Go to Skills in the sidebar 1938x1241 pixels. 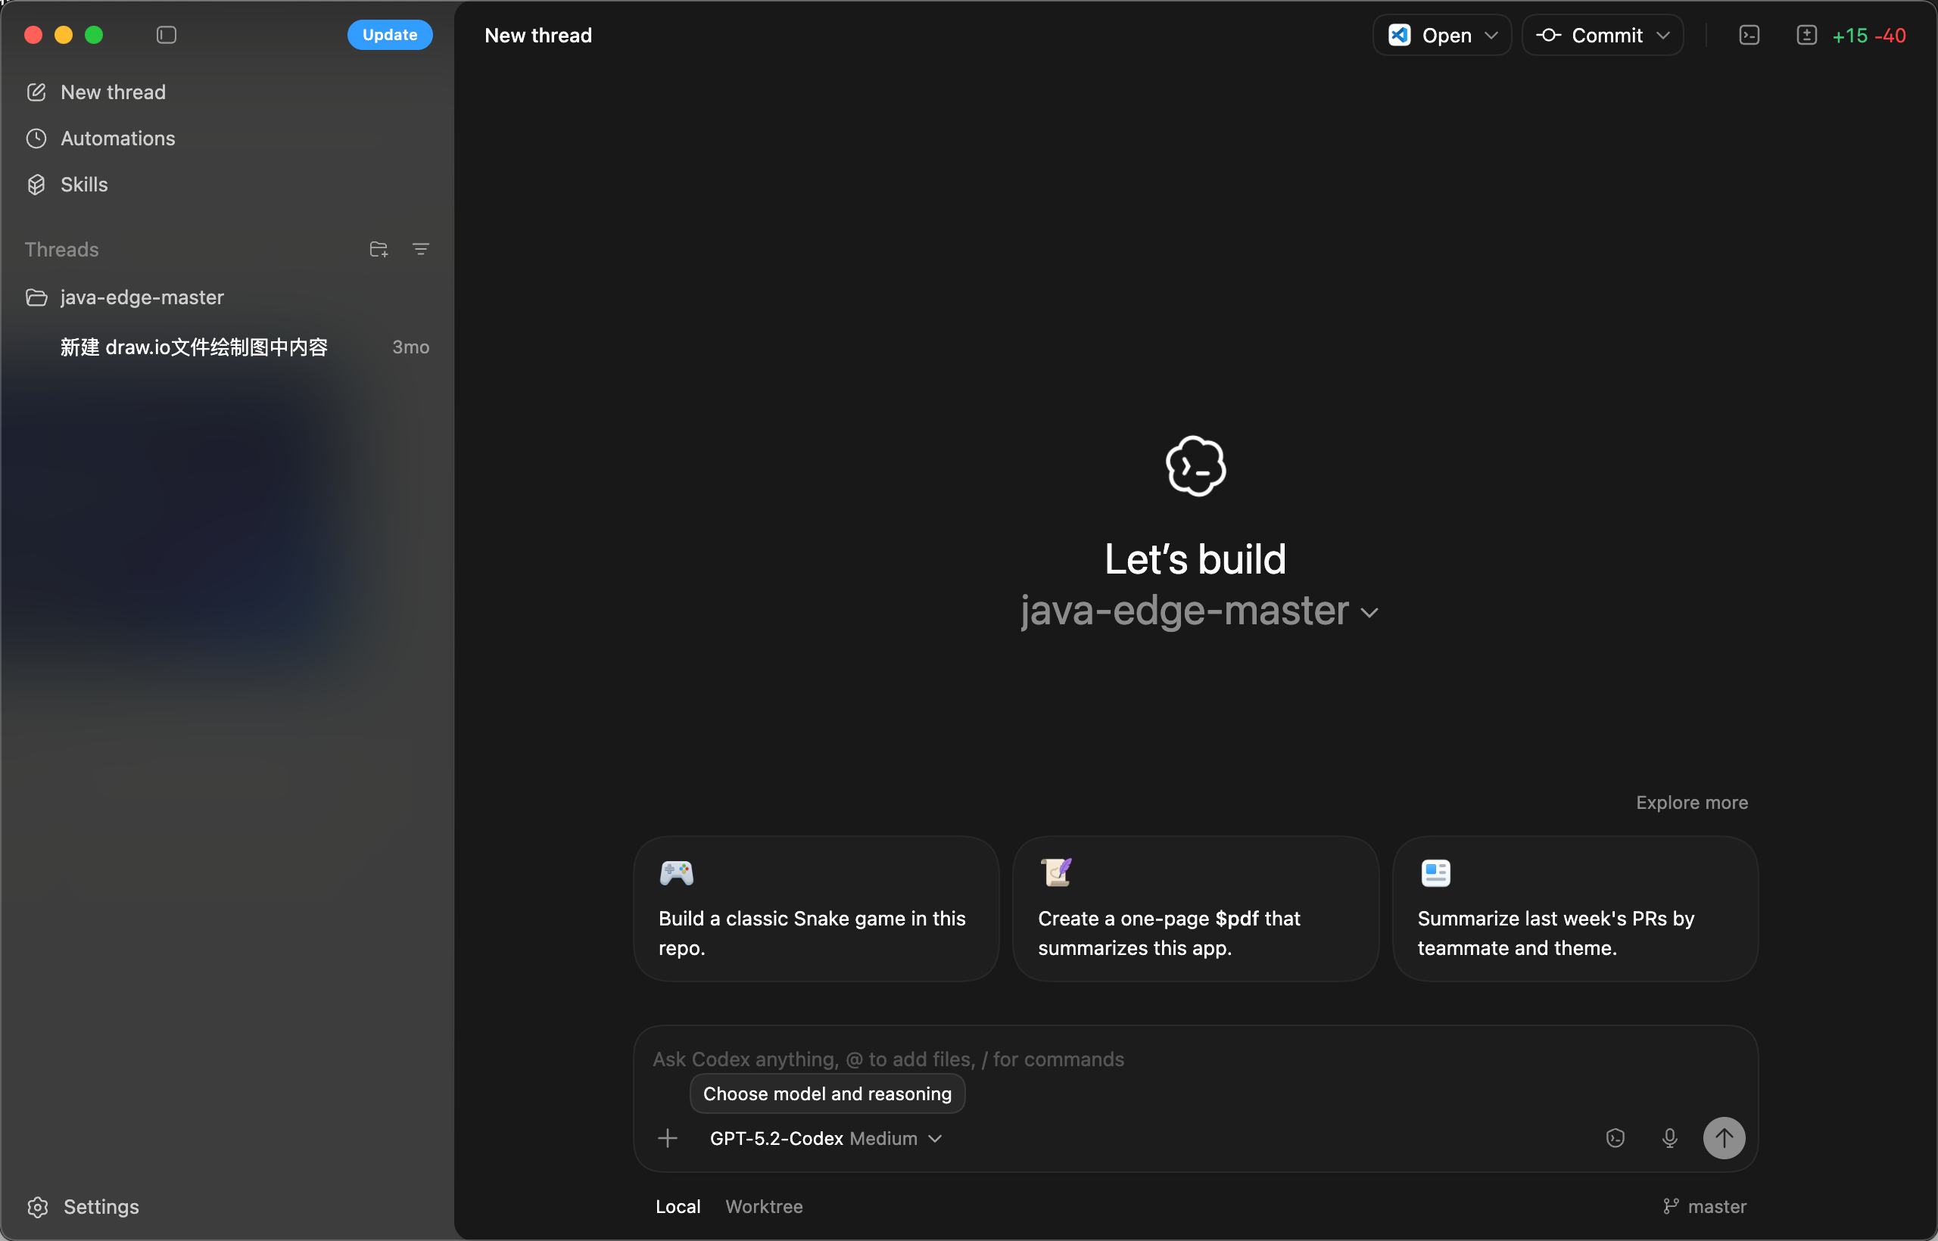(84, 185)
